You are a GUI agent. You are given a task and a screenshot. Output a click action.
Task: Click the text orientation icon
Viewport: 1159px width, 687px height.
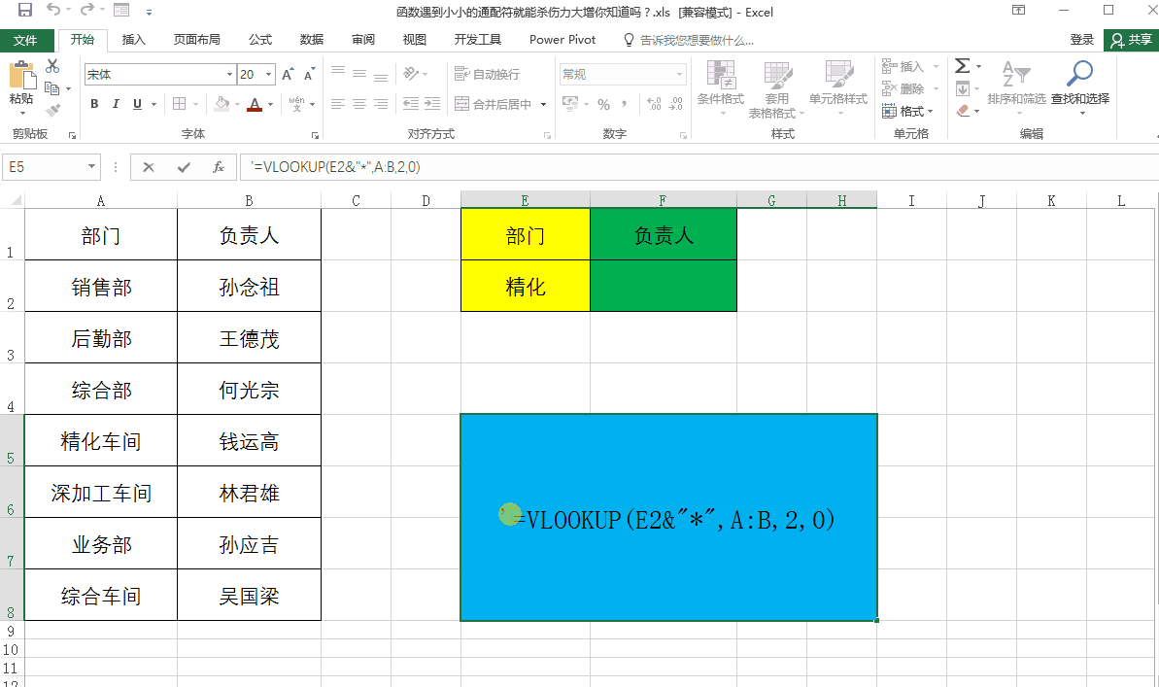point(411,74)
